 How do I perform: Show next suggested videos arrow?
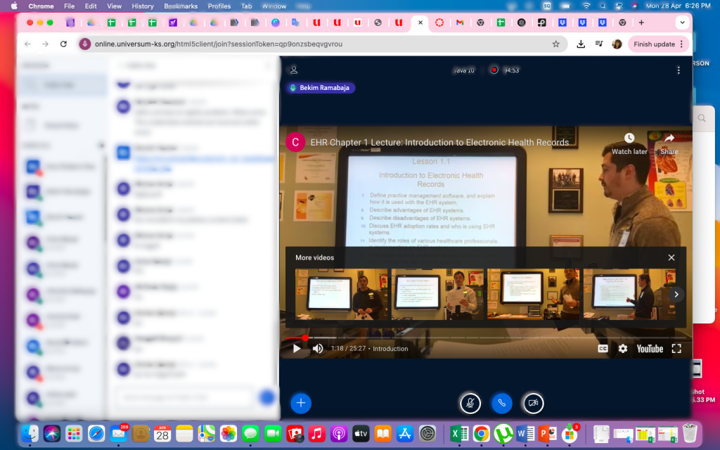click(x=676, y=295)
